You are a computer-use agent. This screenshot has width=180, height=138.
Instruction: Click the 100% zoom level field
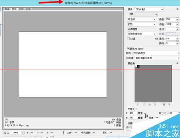[x=16, y=133]
